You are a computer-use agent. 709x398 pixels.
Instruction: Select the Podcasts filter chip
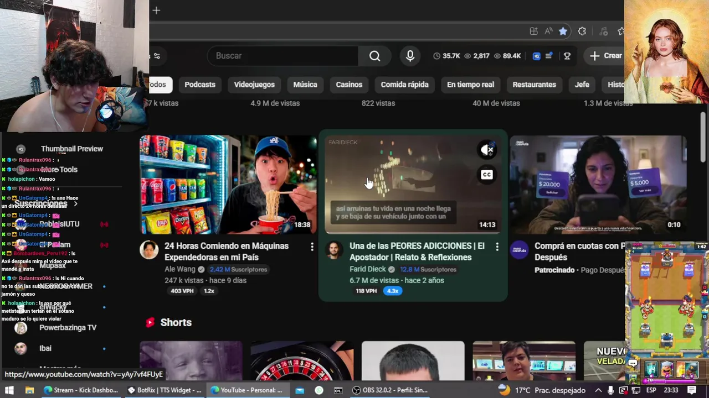pyautogui.click(x=200, y=85)
